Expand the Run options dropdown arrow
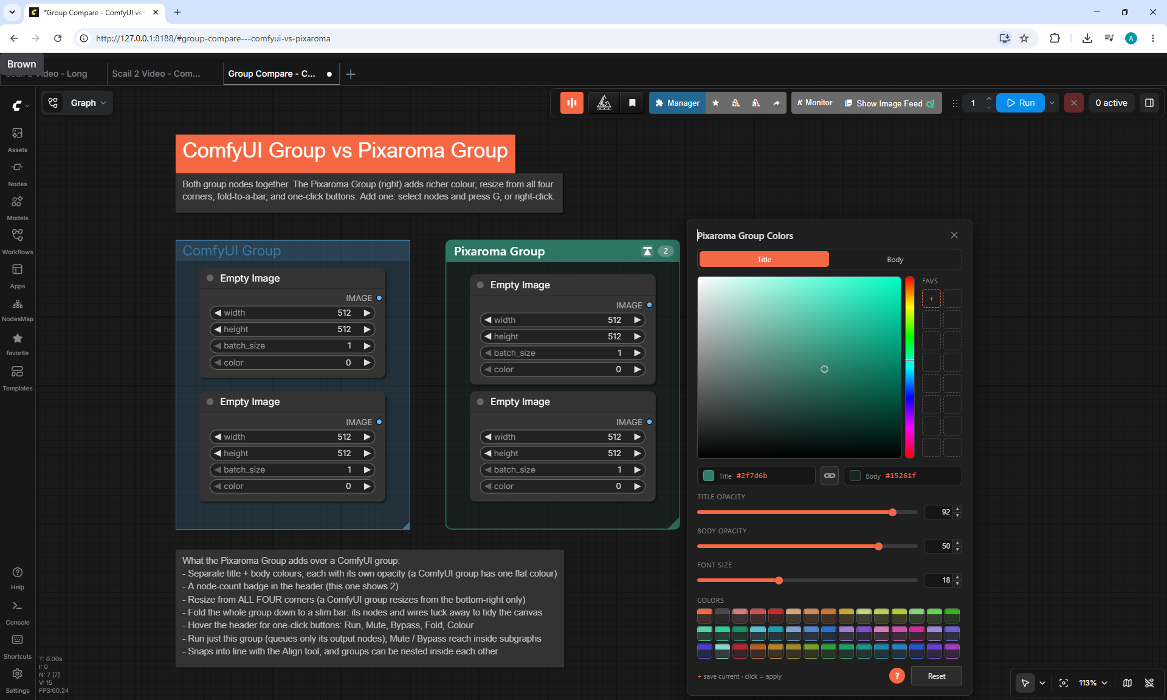The width and height of the screenshot is (1167, 700). click(1052, 103)
